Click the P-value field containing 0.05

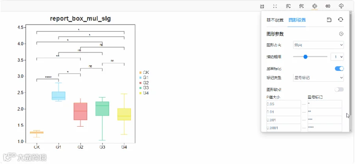(x=284, y=104)
